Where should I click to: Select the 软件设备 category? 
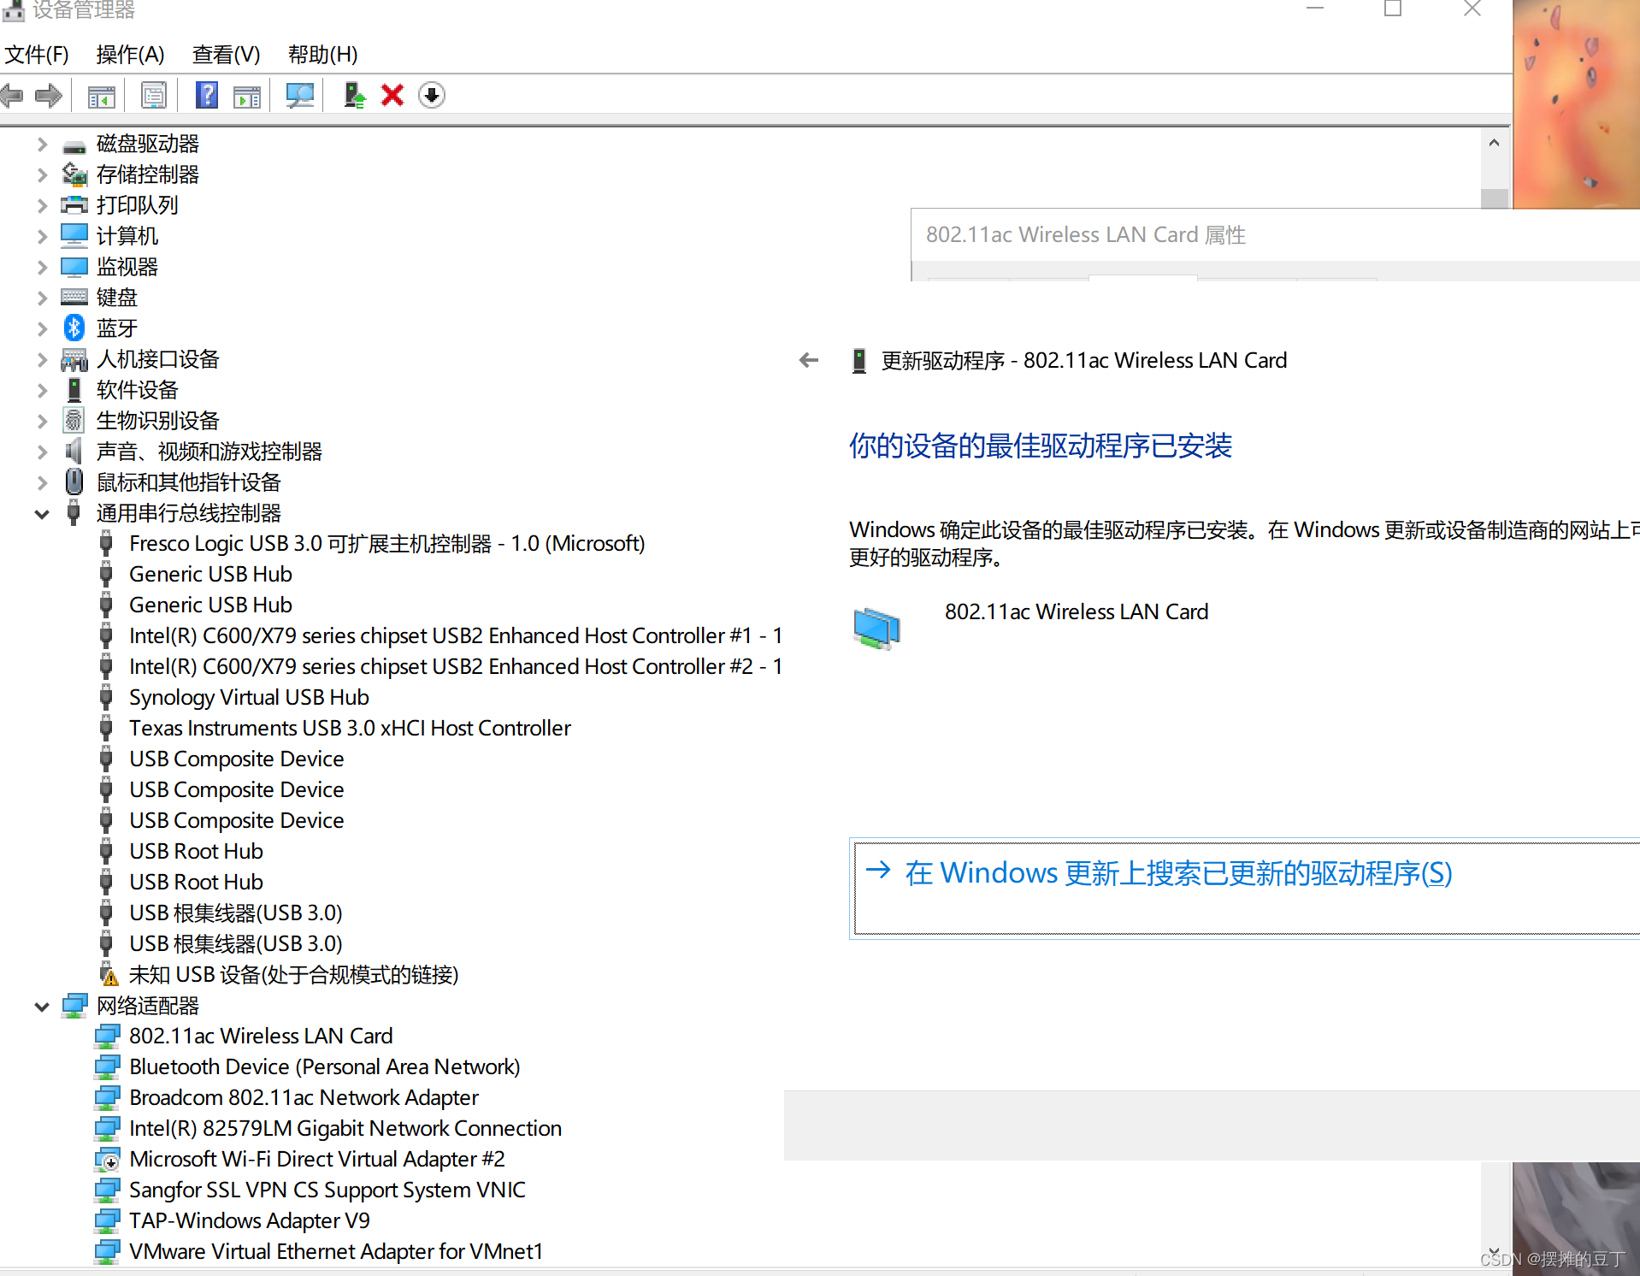point(137,390)
